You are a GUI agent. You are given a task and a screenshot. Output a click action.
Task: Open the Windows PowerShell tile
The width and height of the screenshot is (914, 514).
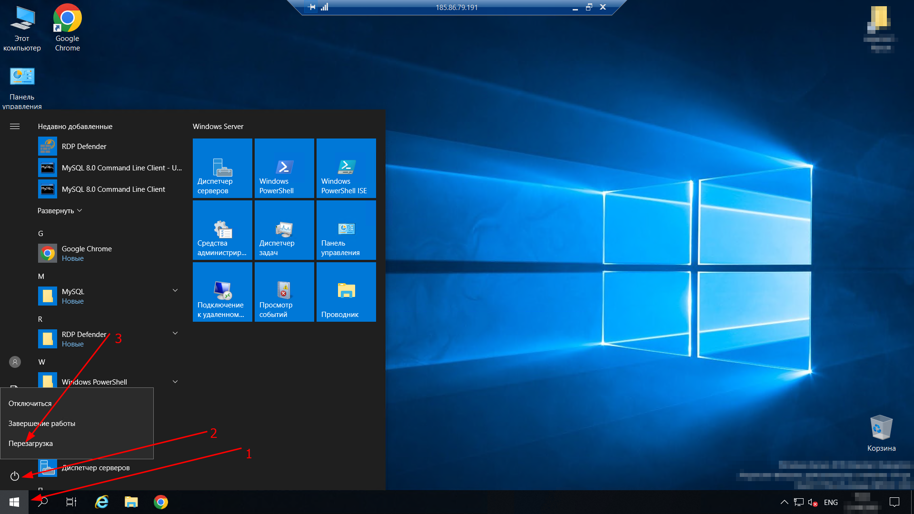284,168
